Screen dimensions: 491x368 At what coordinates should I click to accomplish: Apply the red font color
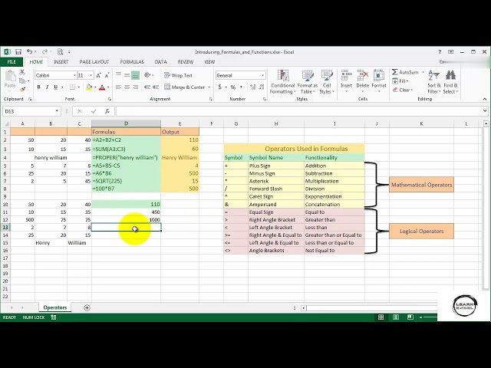102,87
